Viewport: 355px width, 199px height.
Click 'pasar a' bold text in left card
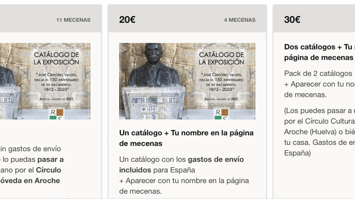pos(50,160)
